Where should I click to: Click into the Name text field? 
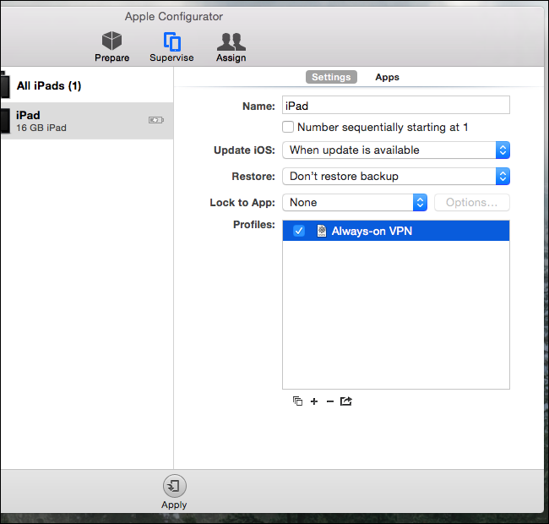396,105
